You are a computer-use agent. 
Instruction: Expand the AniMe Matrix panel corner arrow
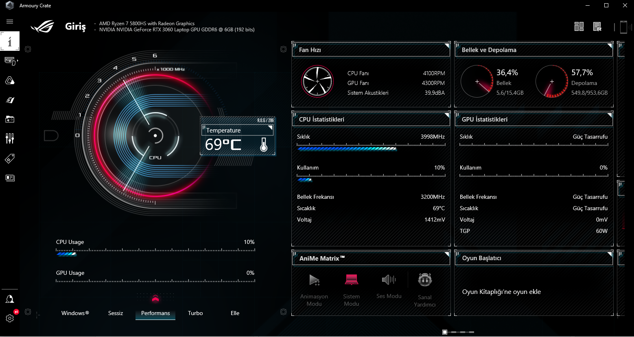447,254
